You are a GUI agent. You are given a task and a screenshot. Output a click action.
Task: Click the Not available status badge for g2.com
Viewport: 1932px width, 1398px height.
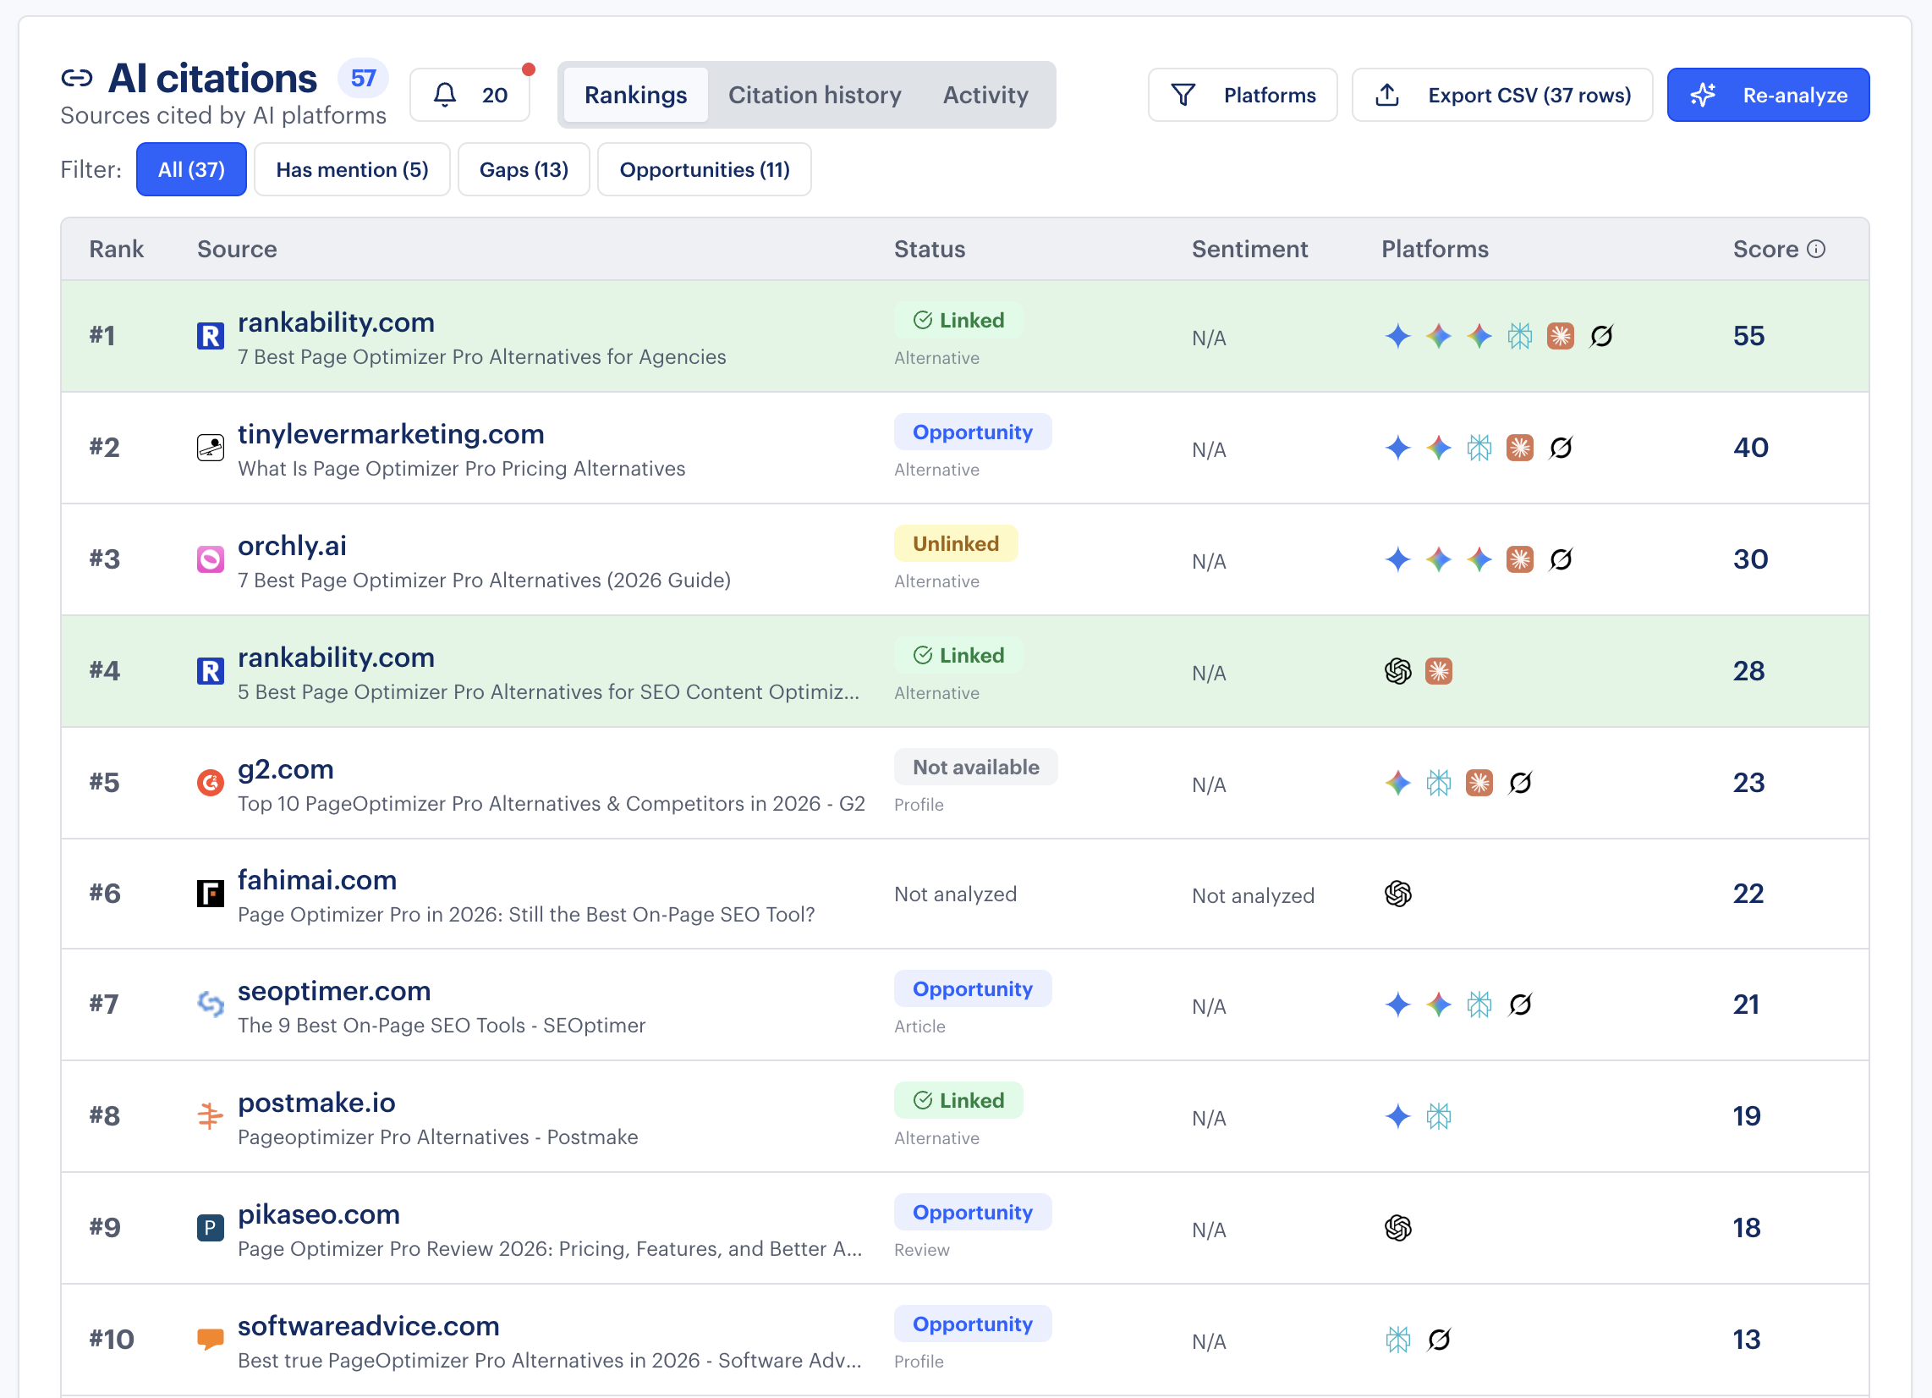976,768
